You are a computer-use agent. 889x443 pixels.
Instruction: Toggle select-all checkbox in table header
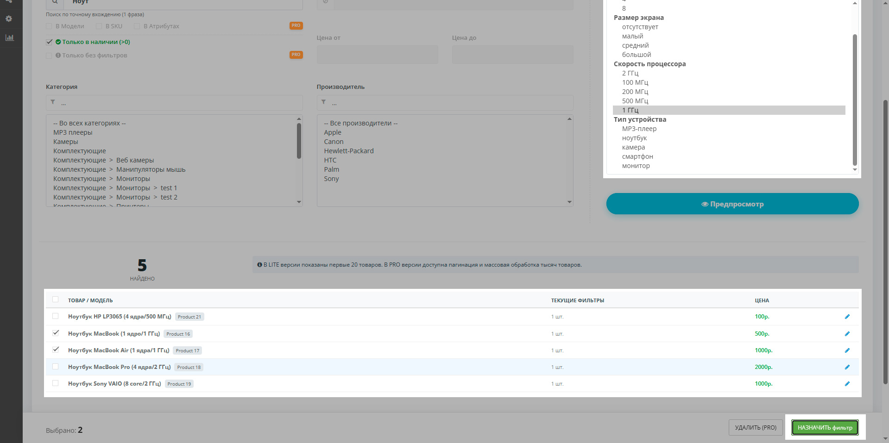(x=56, y=299)
